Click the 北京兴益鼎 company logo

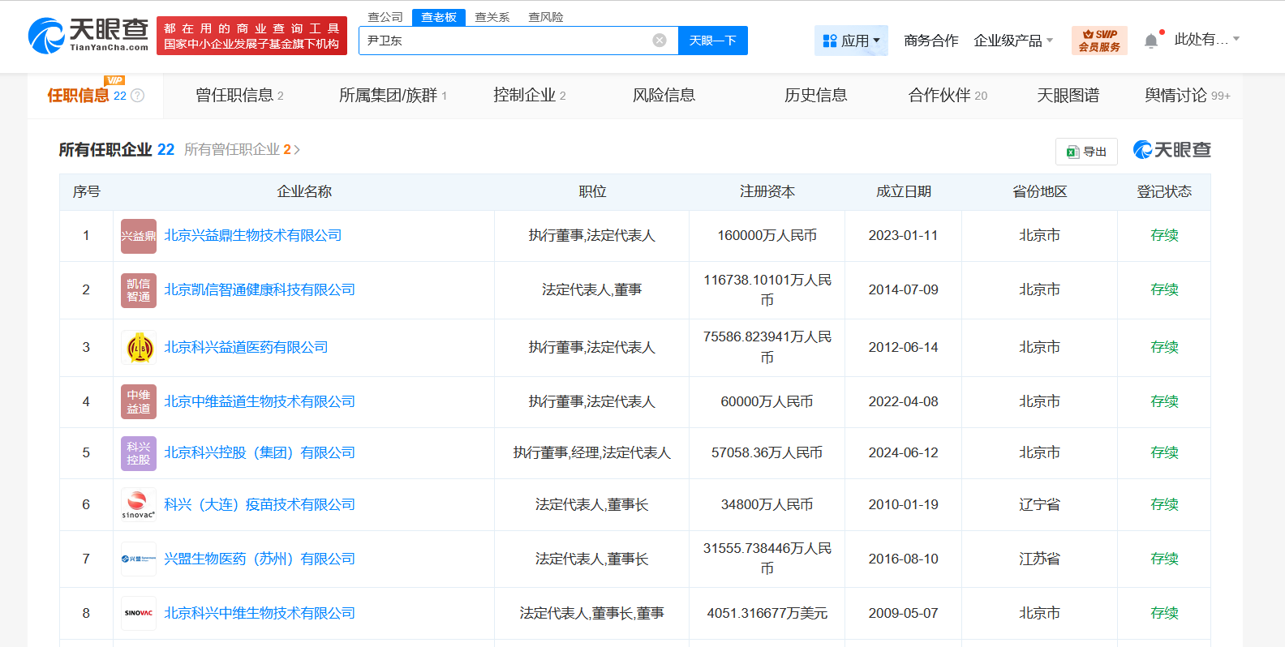tap(139, 236)
